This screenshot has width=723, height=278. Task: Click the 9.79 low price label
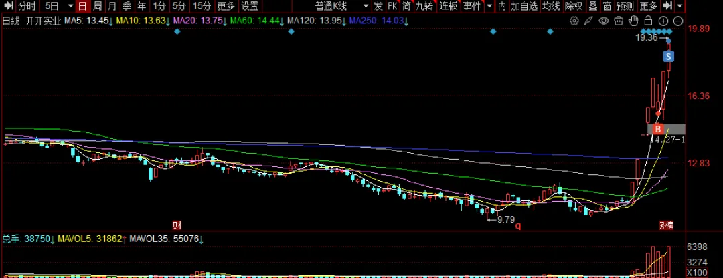click(x=505, y=220)
